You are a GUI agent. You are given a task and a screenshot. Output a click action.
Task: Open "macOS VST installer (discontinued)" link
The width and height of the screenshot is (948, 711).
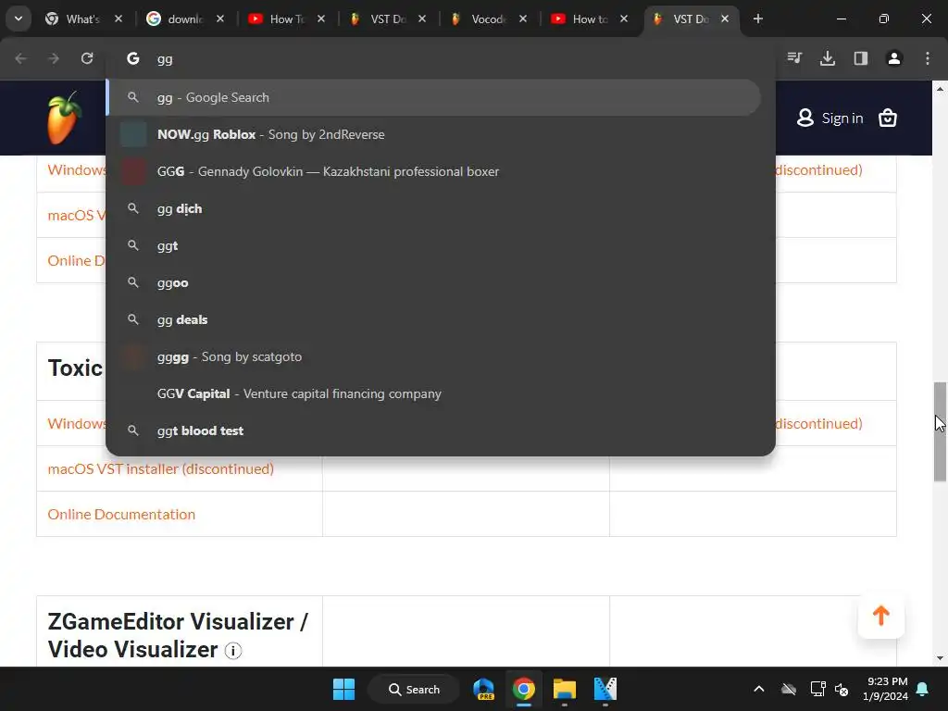(161, 468)
